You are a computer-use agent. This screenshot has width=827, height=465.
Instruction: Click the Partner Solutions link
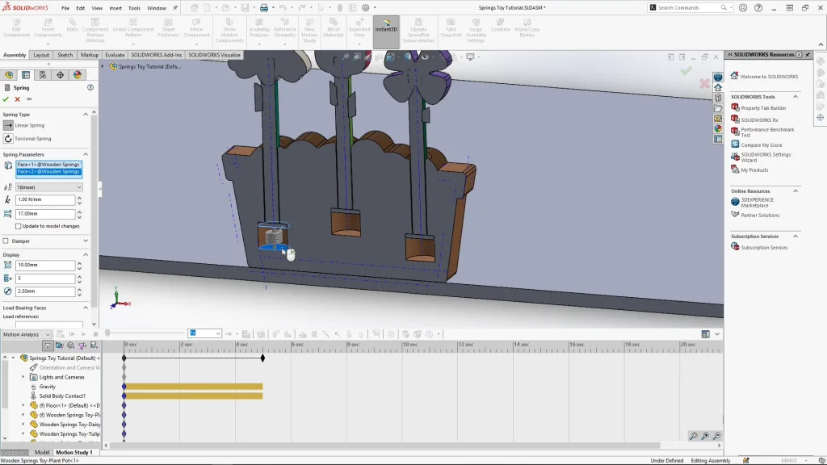760,216
